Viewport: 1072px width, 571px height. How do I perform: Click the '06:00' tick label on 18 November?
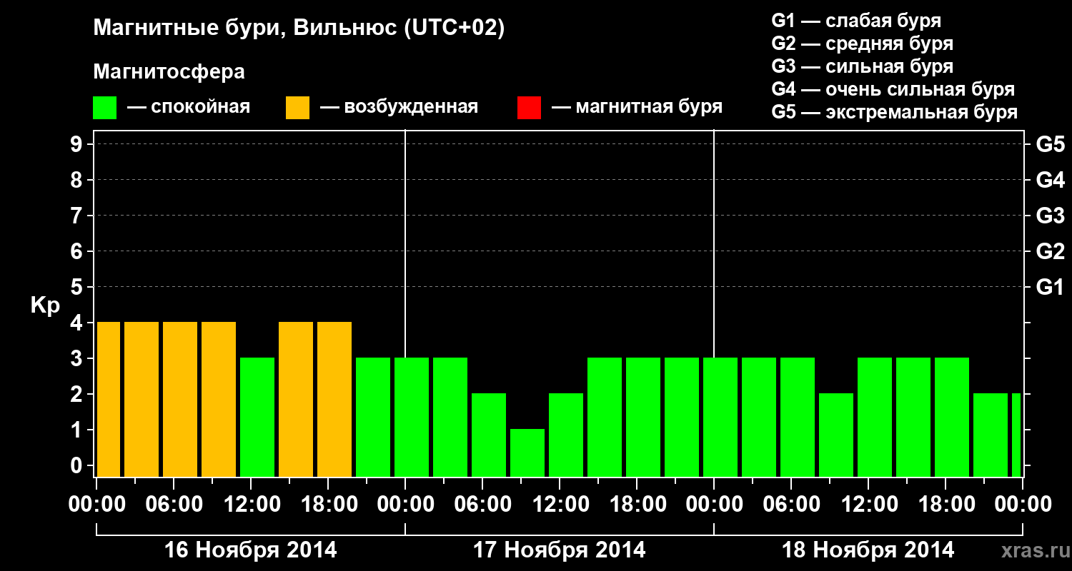(791, 504)
